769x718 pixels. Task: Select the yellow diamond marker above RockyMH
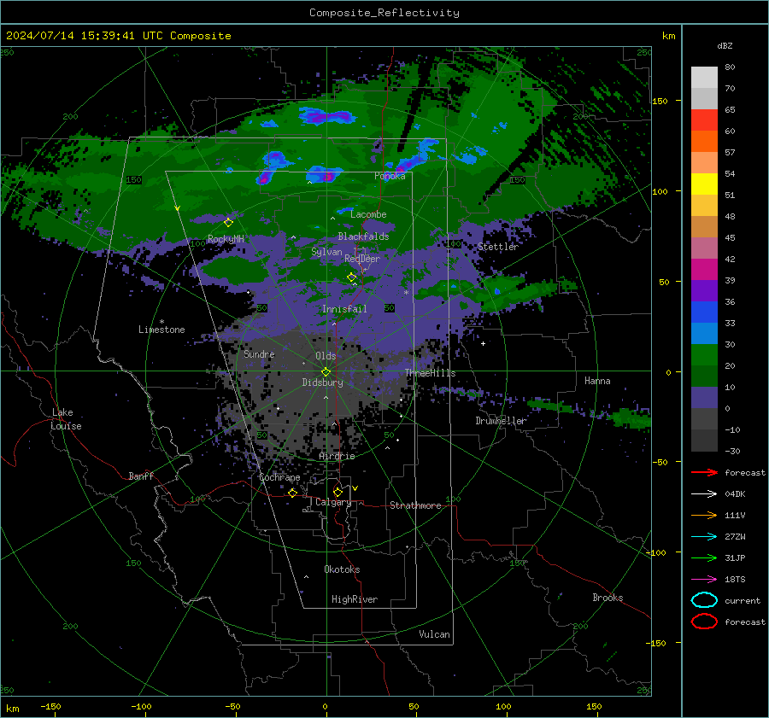tap(228, 223)
